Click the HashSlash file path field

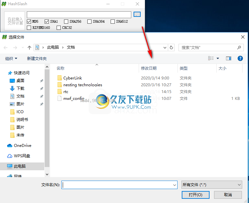[79, 15]
